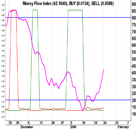
Task: Click the Money Flow Index chart title
Action: pyautogui.click(x=68, y=4)
